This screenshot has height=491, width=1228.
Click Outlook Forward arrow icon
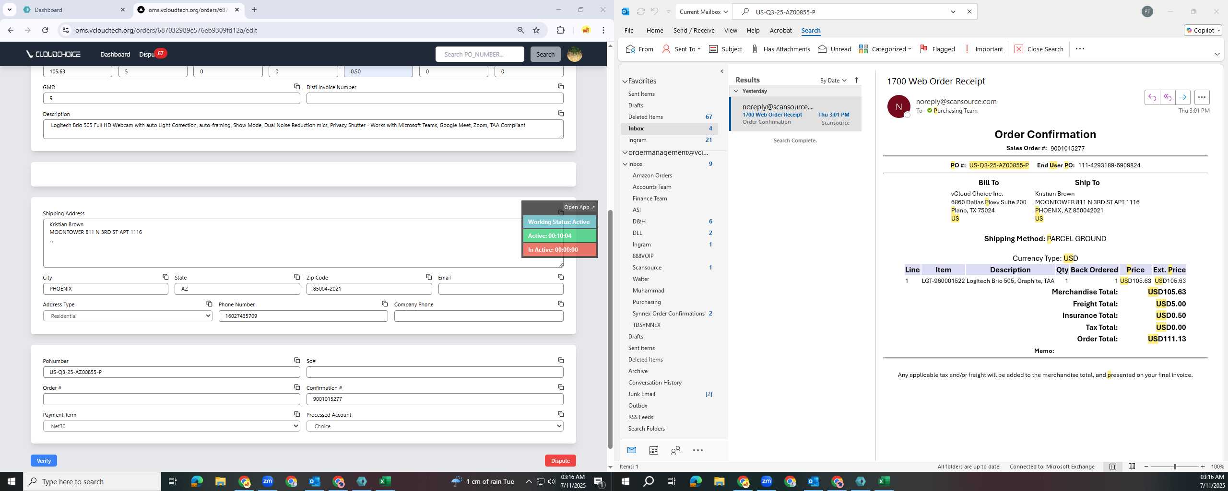pos(1182,97)
